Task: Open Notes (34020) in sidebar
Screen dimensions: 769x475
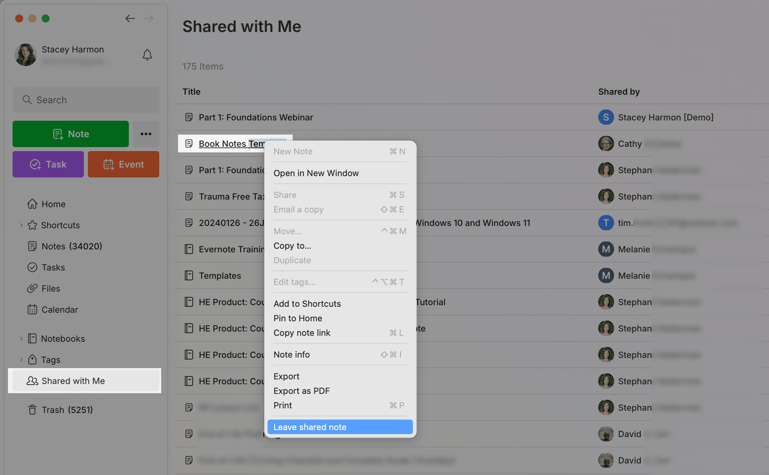Action: click(65, 246)
